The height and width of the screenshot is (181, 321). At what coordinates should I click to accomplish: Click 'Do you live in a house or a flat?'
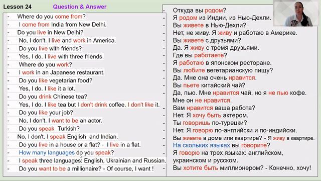click(x=59, y=145)
